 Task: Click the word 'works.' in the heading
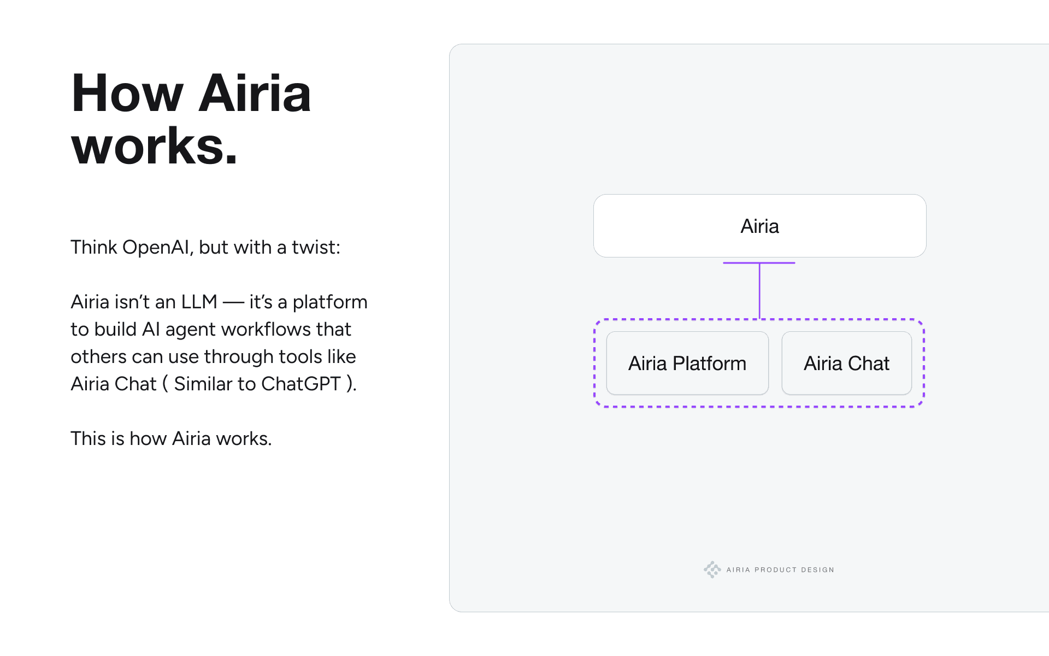pyautogui.click(x=155, y=146)
